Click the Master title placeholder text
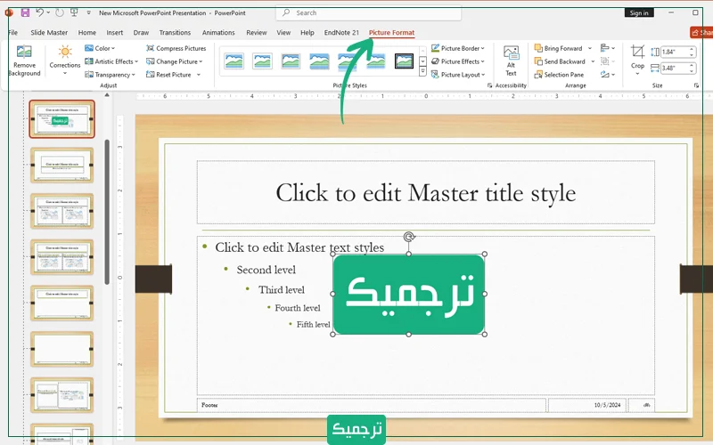This screenshot has width=713, height=445. coord(426,192)
